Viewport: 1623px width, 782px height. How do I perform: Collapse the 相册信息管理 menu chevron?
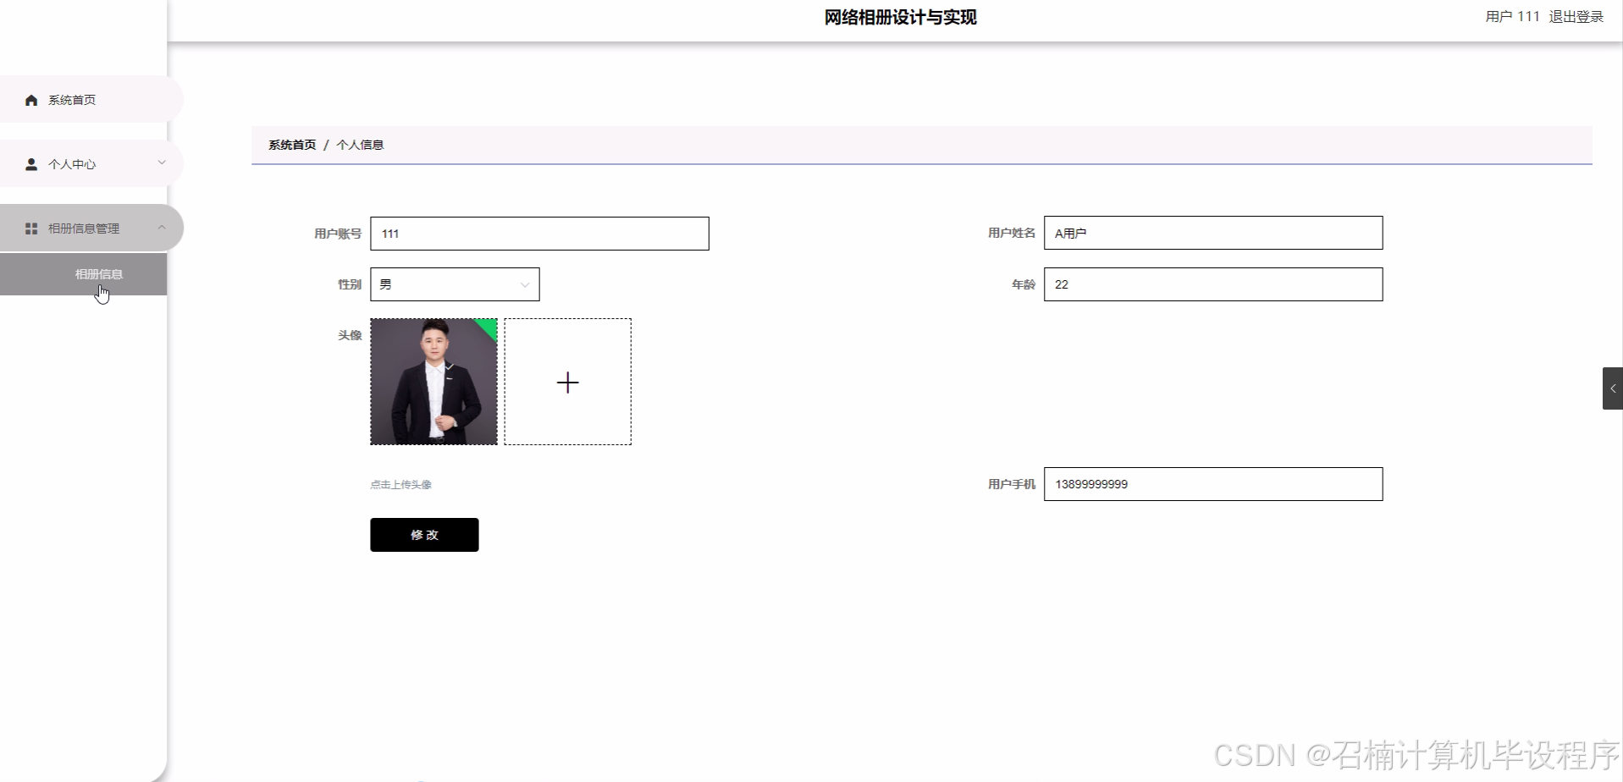[x=162, y=227]
